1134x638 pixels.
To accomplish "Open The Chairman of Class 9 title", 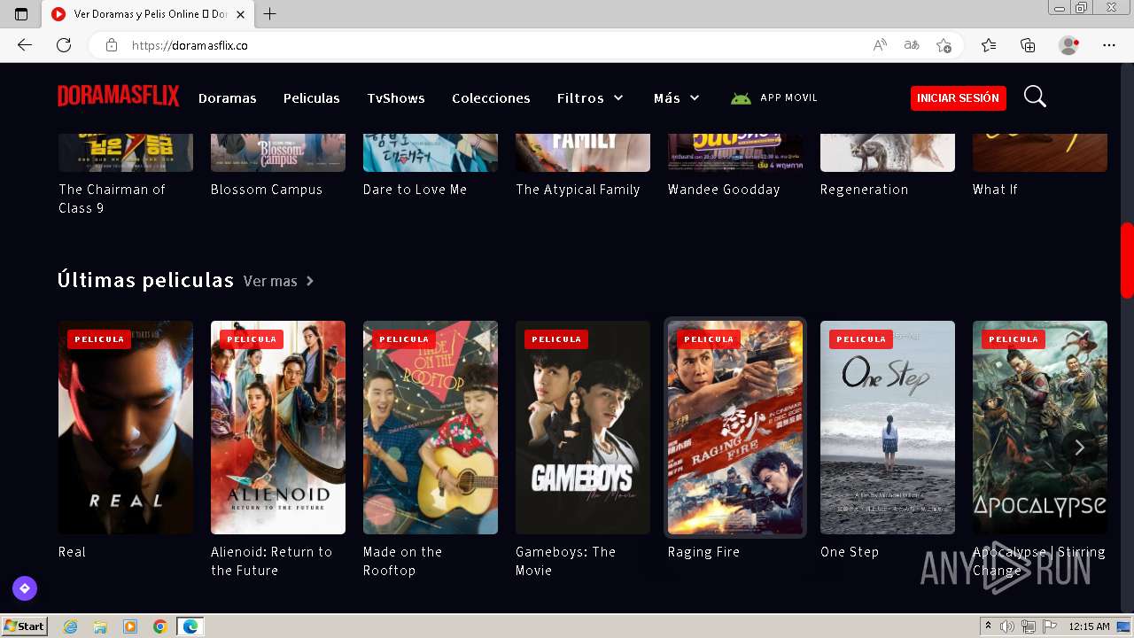I will click(x=112, y=198).
